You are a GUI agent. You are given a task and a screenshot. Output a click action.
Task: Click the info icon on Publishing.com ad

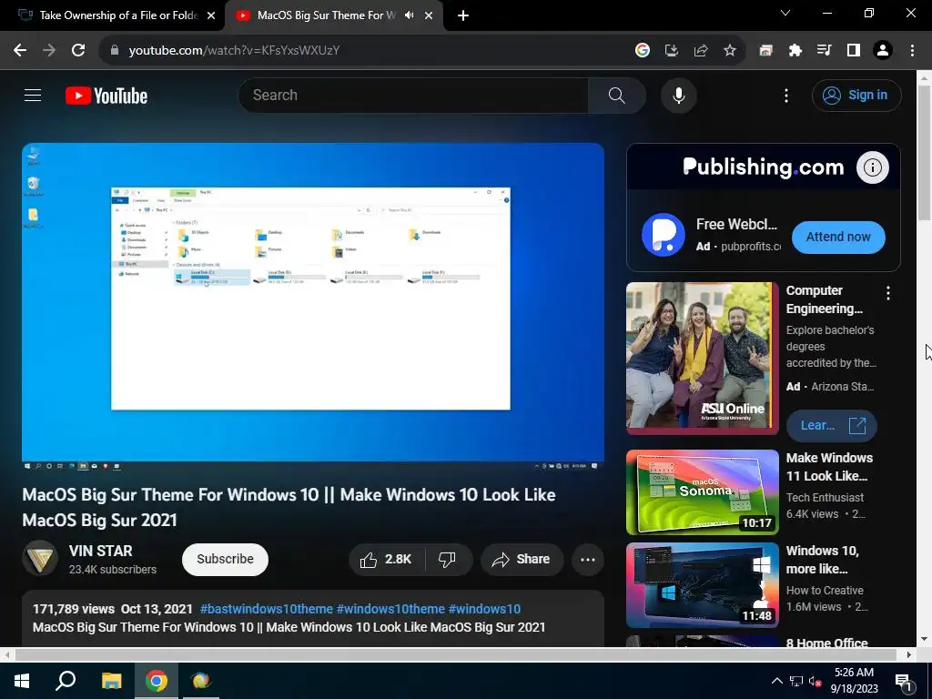tap(872, 167)
